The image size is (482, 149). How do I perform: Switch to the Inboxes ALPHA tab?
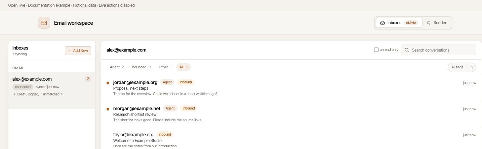[399, 23]
